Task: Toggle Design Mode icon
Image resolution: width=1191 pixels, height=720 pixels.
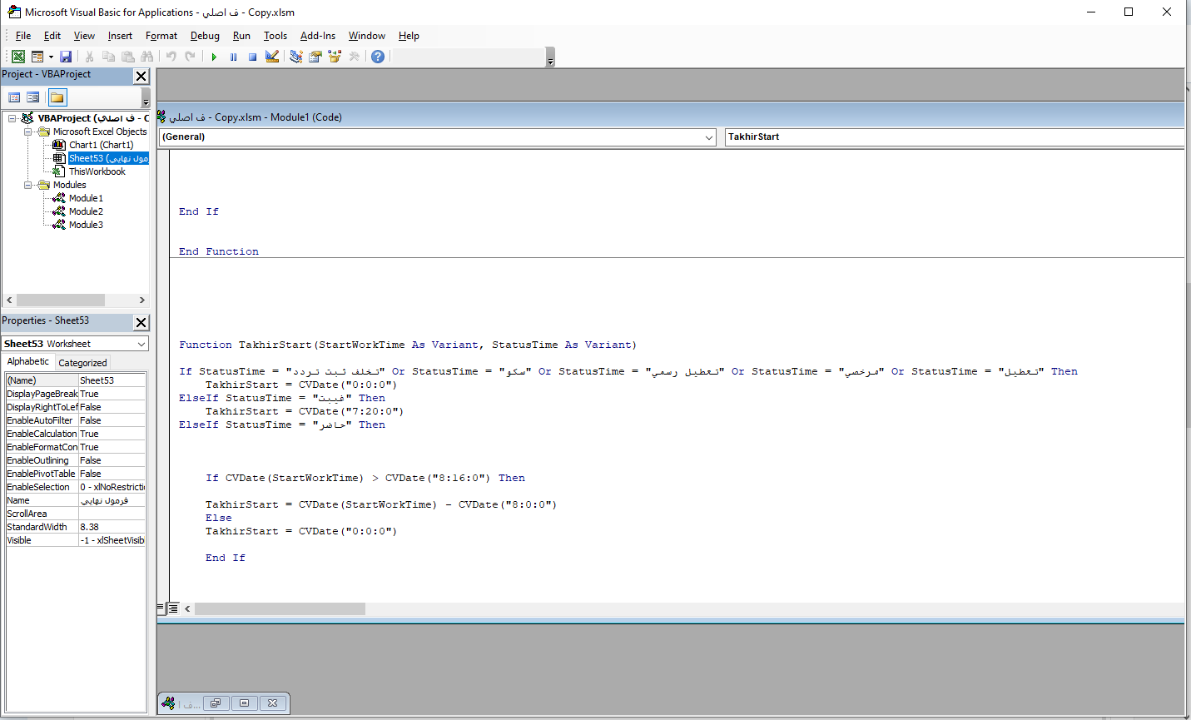Action: (272, 57)
